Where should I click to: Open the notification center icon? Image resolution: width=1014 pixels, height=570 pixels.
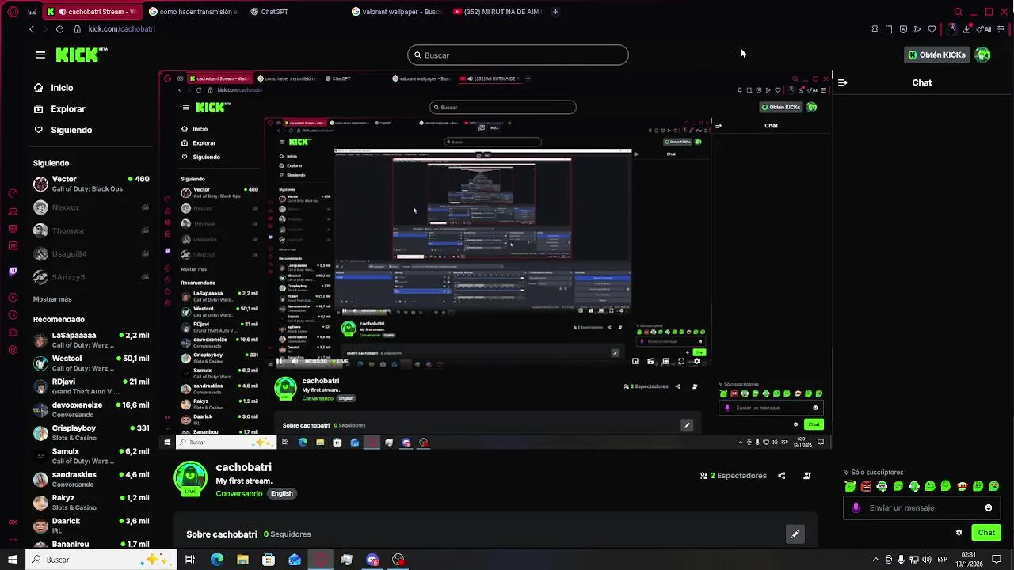[997, 560]
